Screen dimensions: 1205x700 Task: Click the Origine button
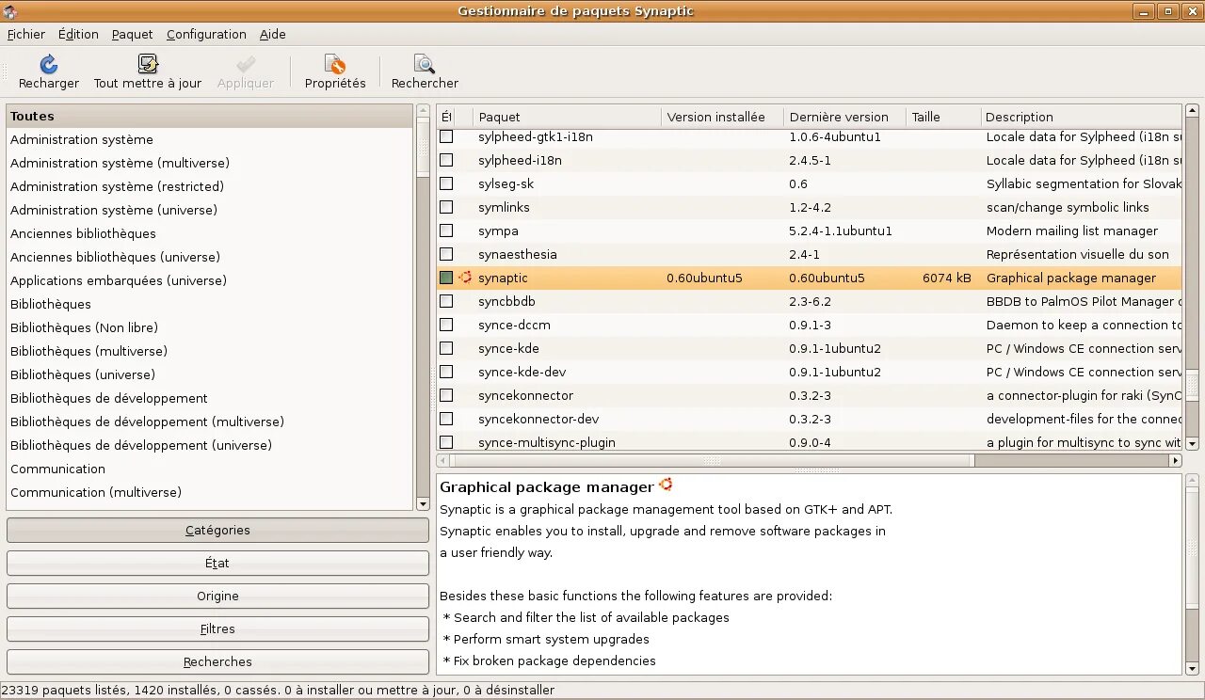217,596
